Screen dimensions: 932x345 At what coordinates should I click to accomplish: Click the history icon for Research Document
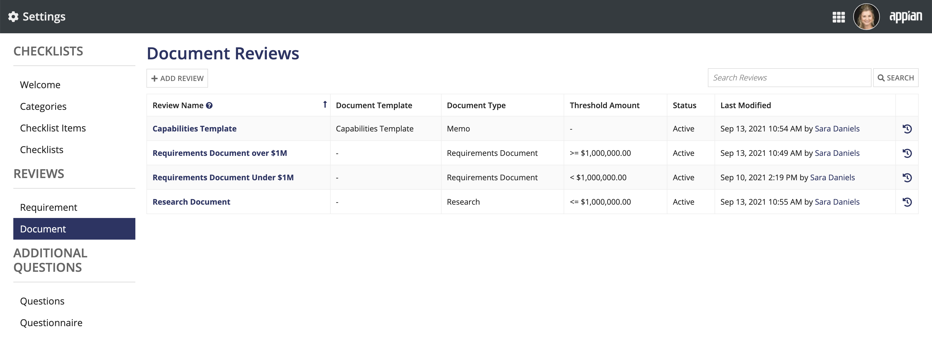click(x=908, y=202)
